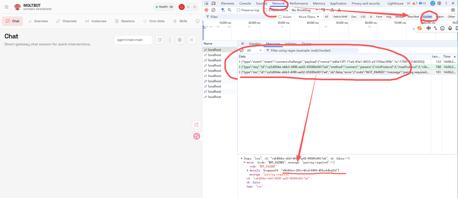Open the No throttling dropdown

tap(304, 10)
